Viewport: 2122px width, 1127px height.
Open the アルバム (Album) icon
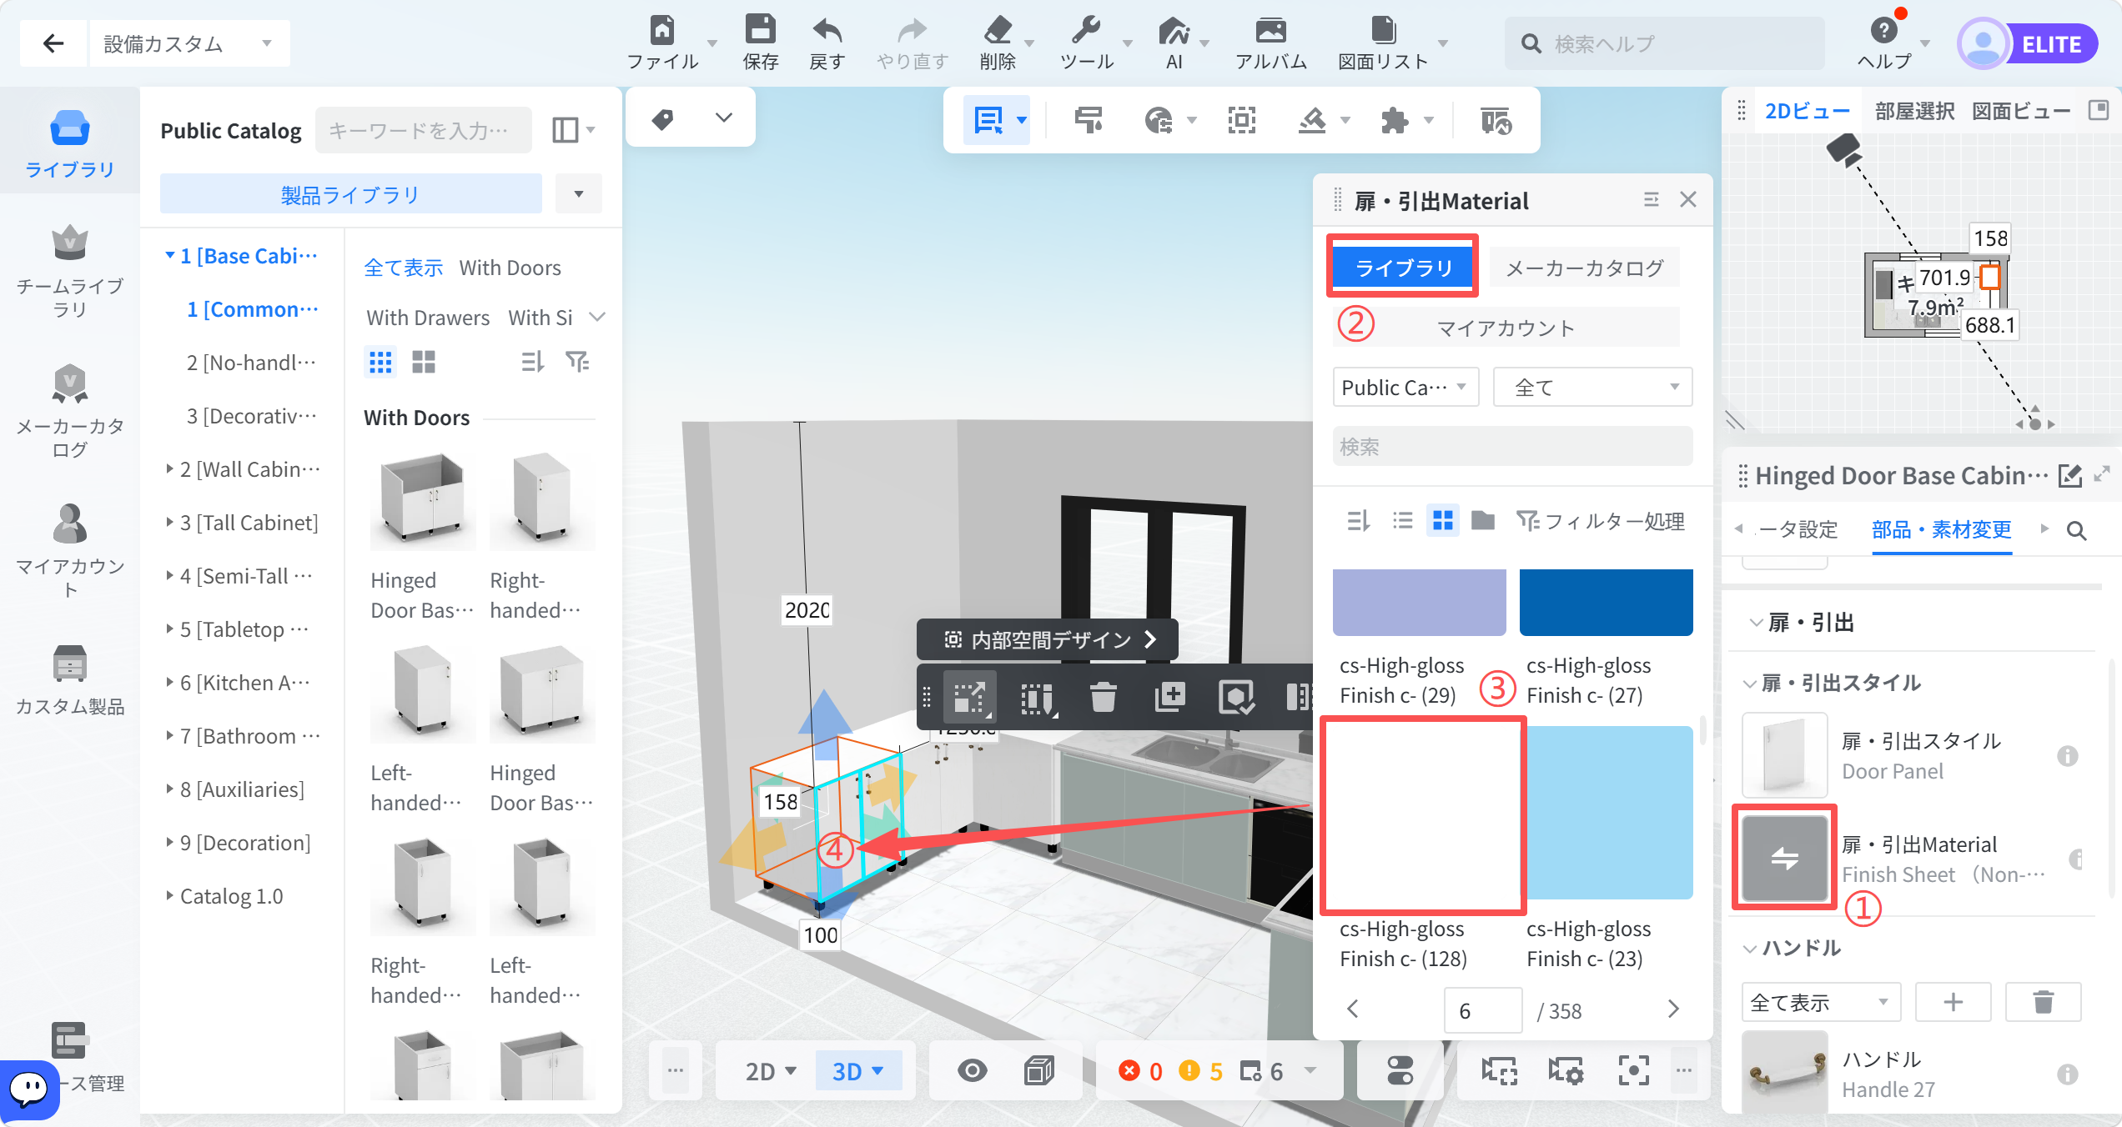1270,31
